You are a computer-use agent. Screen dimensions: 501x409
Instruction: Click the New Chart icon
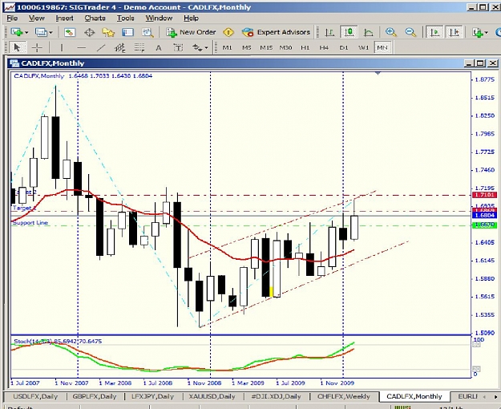pos(16,32)
